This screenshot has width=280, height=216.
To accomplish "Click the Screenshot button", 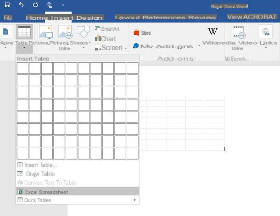I will pos(111,48).
